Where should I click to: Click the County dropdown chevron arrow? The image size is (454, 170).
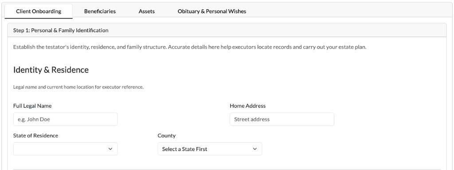tap(255, 149)
